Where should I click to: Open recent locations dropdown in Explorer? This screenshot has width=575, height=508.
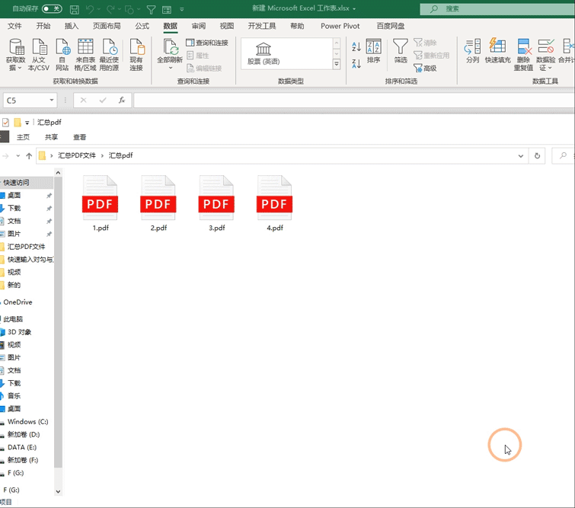18,156
